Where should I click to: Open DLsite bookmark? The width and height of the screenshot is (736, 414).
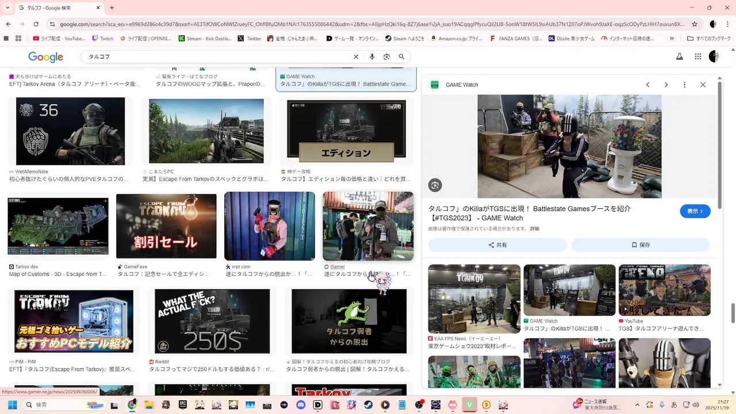[x=572, y=39]
